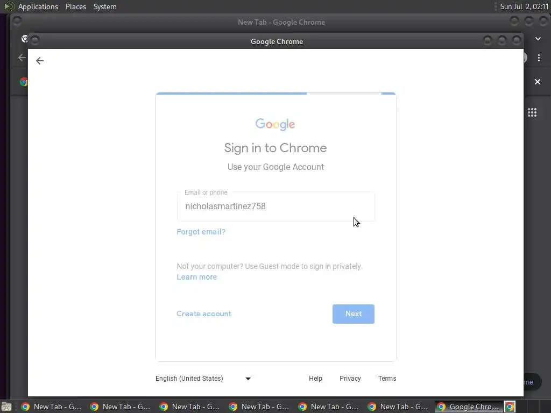
Task: Open the language selector dropdown
Action: (x=203, y=379)
